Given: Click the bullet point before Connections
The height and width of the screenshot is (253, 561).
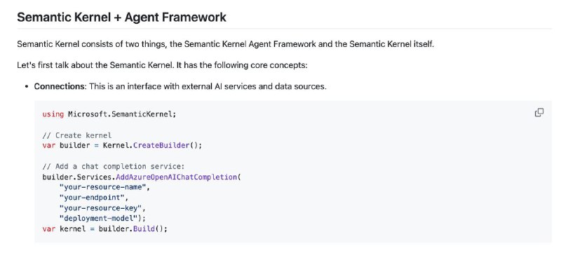Looking at the screenshot, I should pos(27,87).
